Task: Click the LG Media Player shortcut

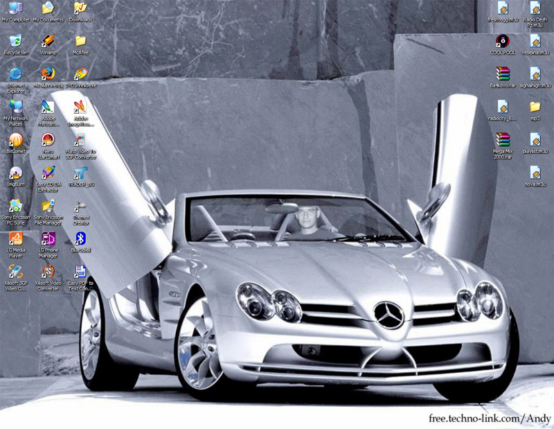Action: 15,238
